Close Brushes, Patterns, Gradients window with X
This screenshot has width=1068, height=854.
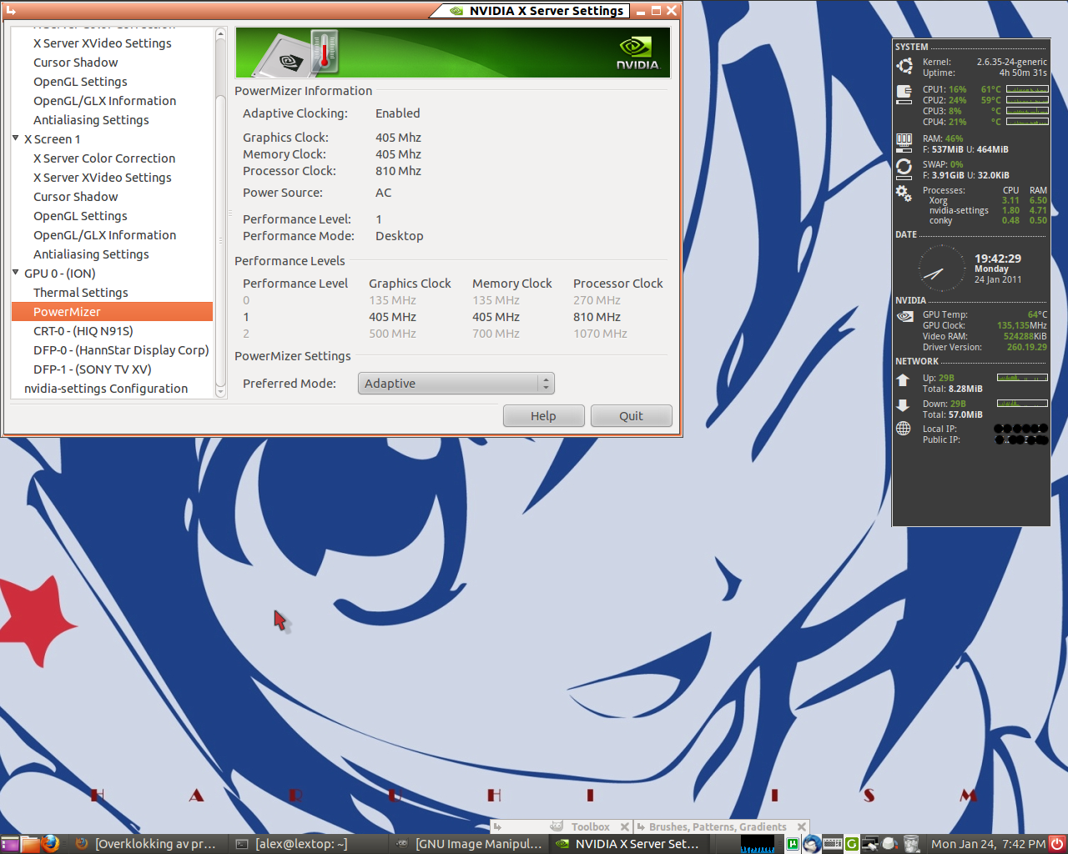802,827
